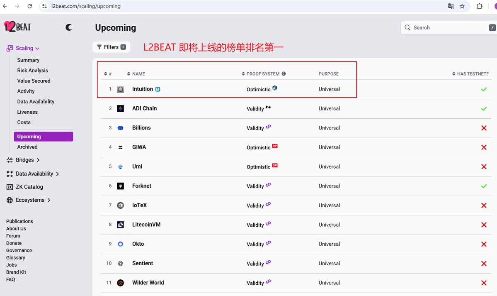
Task: Expand the Bridges menu chevron
Action: 38,160
